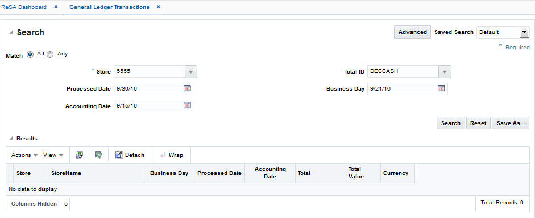Image resolution: width=535 pixels, height=218 pixels.
Task: Click the Total ID field
Action: 403,72
